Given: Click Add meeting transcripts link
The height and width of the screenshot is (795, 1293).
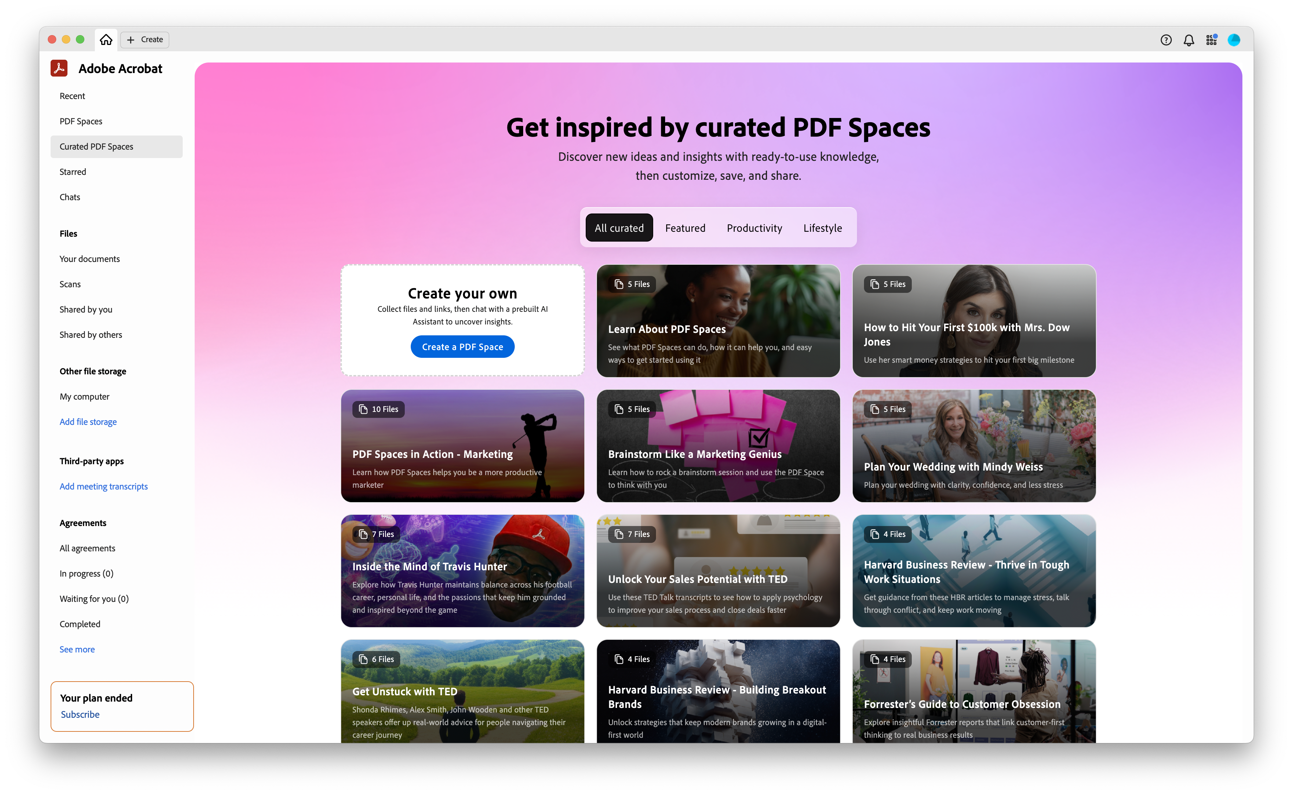Looking at the screenshot, I should tap(104, 487).
